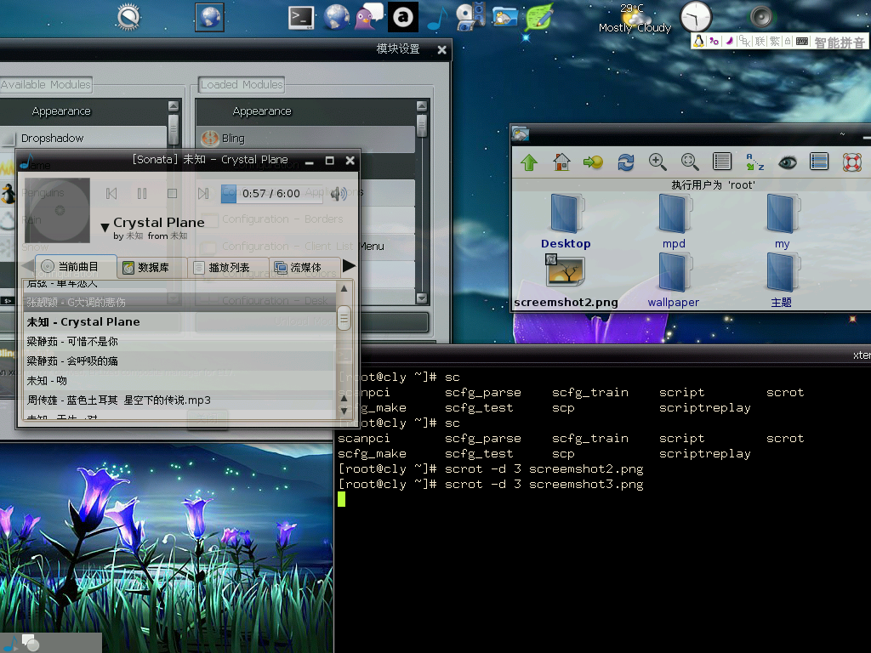Select the Desktop folder
Image resolution: width=871 pixels, height=653 pixels.
[x=566, y=222]
